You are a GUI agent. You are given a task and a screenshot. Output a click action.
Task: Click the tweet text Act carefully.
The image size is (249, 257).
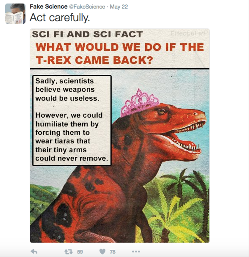tap(60, 18)
